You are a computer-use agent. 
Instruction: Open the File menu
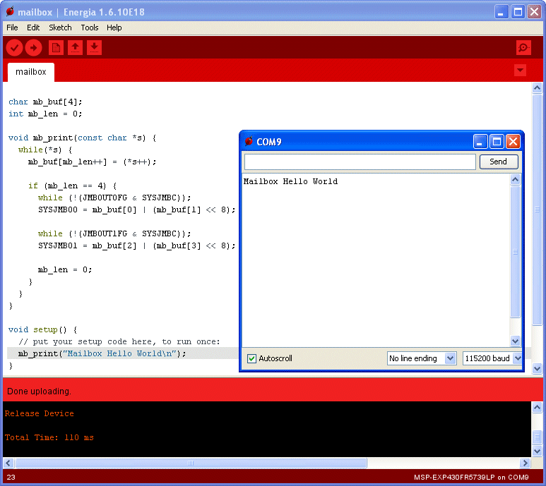(12, 28)
